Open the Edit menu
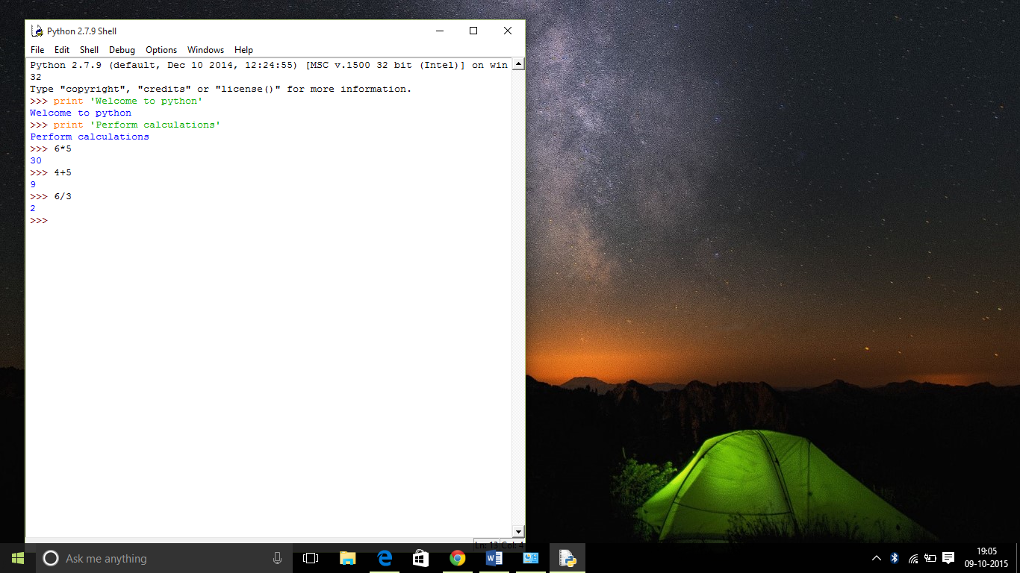 click(x=62, y=50)
